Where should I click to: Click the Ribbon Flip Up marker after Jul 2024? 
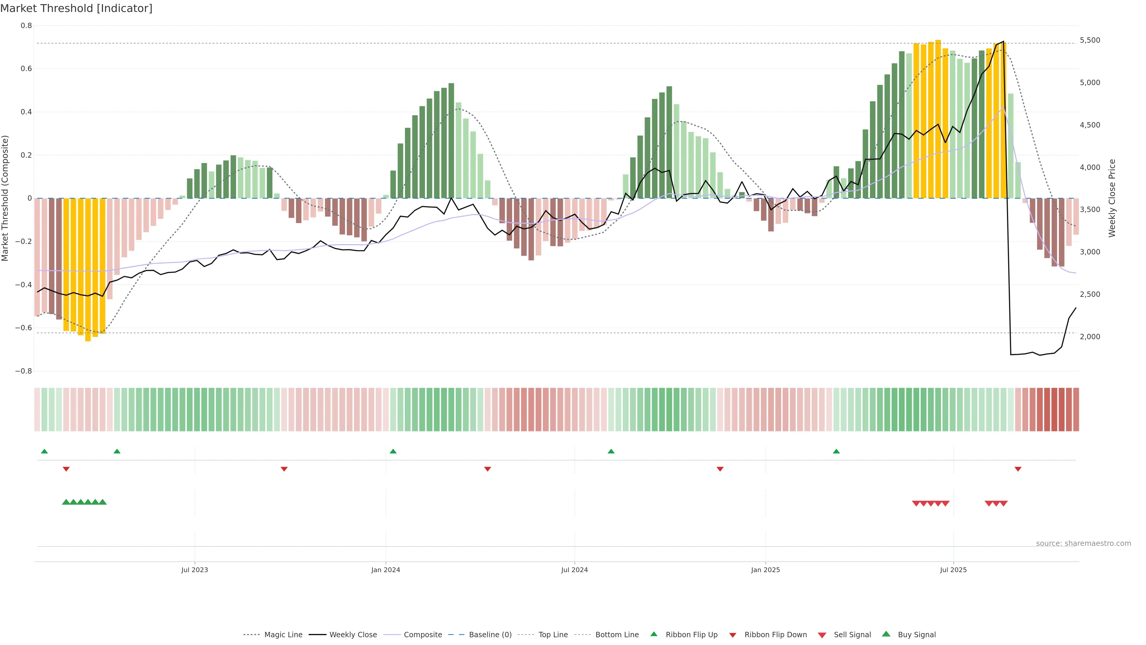611,451
